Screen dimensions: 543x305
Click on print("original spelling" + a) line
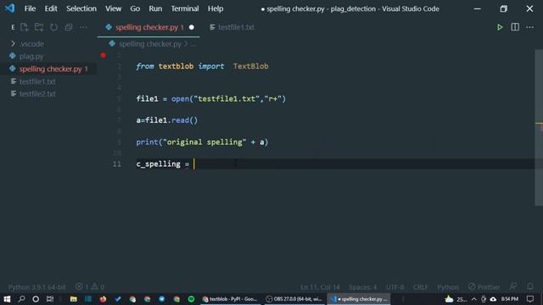202,142
